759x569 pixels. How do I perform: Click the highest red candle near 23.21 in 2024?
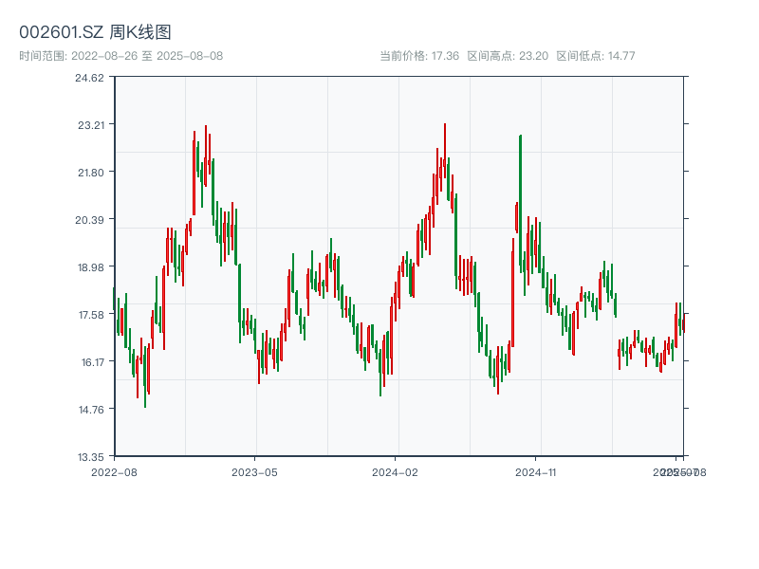[x=445, y=150]
